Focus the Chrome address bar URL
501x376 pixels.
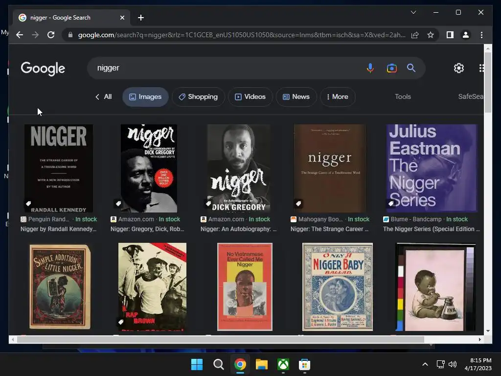[242, 35]
